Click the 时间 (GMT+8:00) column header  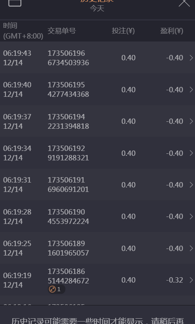point(23,31)
